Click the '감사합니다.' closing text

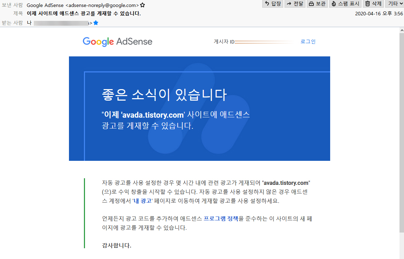coord(117,245)
